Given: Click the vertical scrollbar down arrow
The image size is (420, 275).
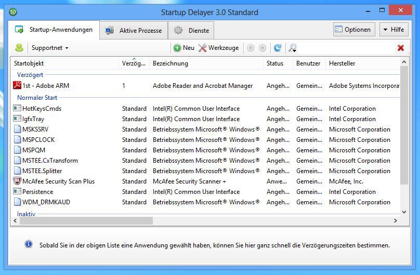Looking at the screenshot, I should 404,212.
